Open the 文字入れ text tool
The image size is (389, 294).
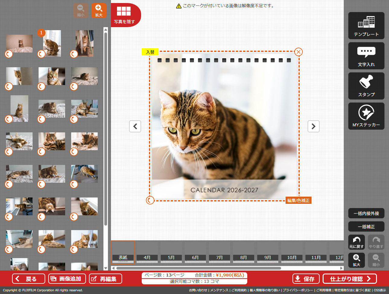(366, 56)
